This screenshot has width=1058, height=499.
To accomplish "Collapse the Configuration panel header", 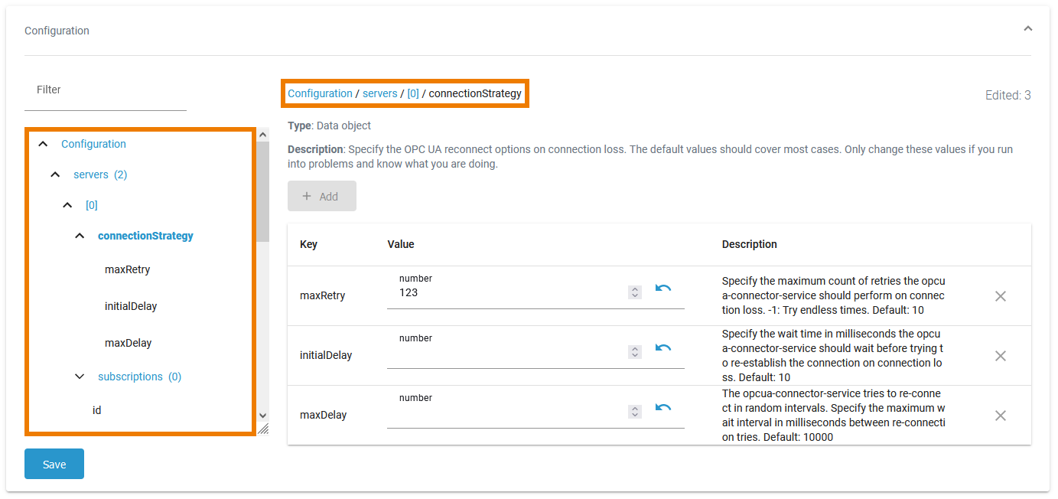I will tap(1027, 29).
